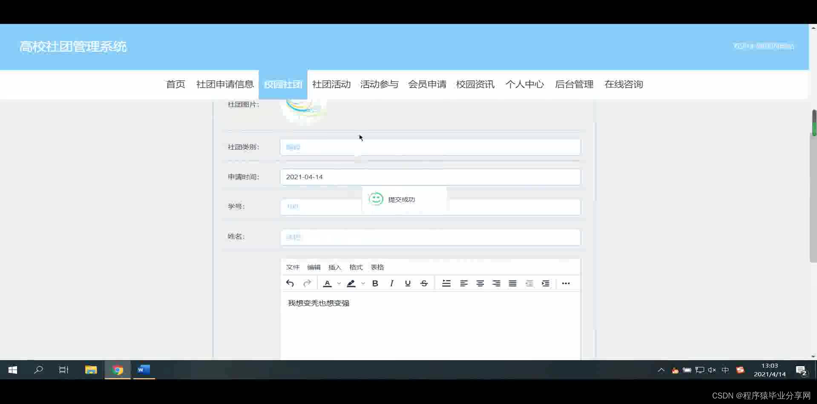Open the taskbar clock 13:03
The width and height of the screenshot is (817, 404).
pyautogui.click(x=770, y=370)
